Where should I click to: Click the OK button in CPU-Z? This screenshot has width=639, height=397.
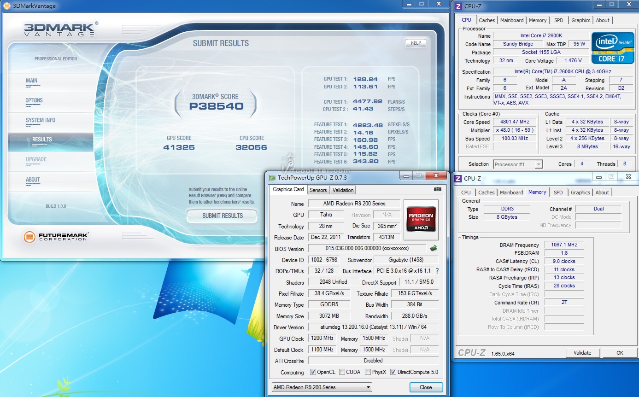coord(620,353)
